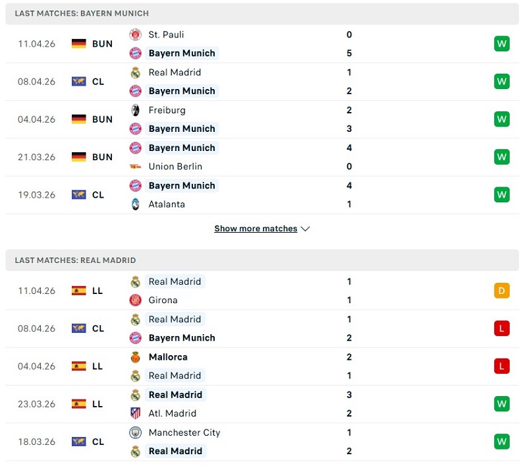527x466 pixels.
Task: Click the St. Pauli club crest icon
Action: pyautogui.click(x=135, y=34)
